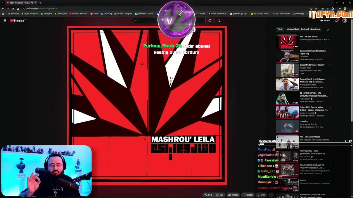Open Yayıncı Paneli | Kick bookmark
The width and height of the screenshot is (353, 198).
pos(30,13)
